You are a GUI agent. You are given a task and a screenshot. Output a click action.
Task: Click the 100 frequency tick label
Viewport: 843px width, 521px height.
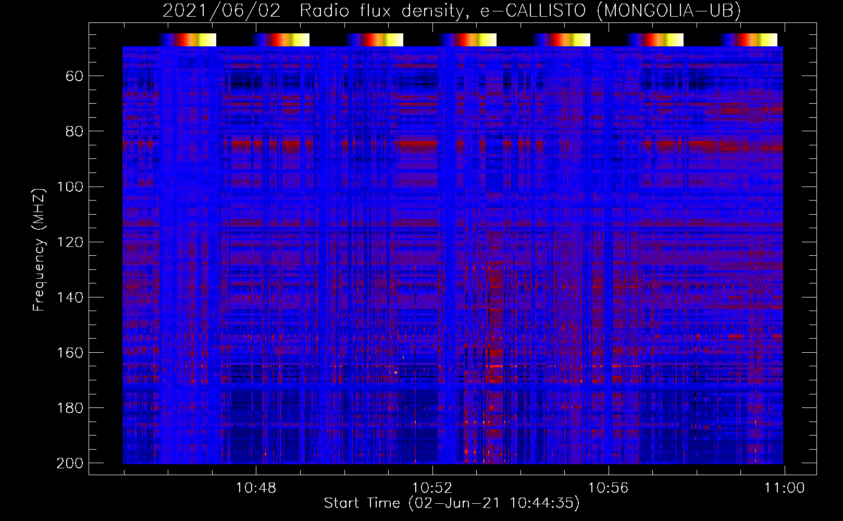pyautogui.click(x=70, y=187)
